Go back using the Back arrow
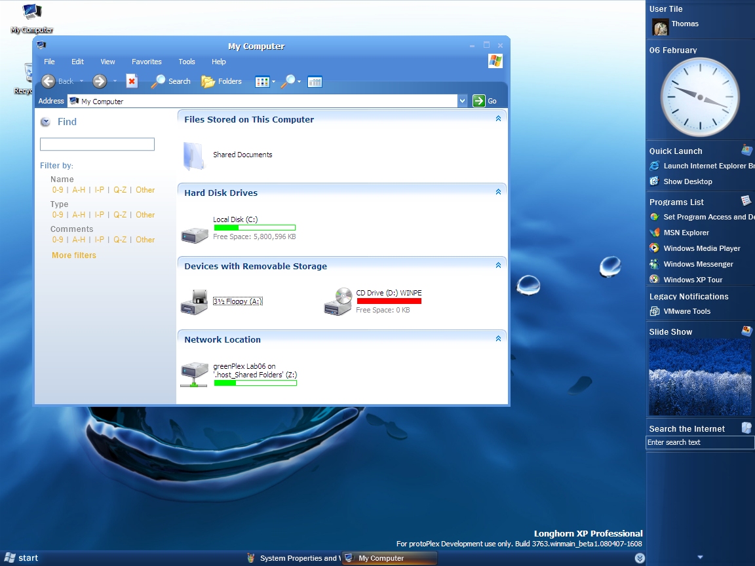The width and height of the screenshot is (755, 566). pyautogui.click(x=48, y=81)
